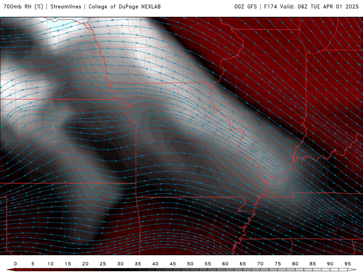Click the "Valid: 06Z TUE APR 01 2025" text
The image size is (363, 272).
point(319,7)
